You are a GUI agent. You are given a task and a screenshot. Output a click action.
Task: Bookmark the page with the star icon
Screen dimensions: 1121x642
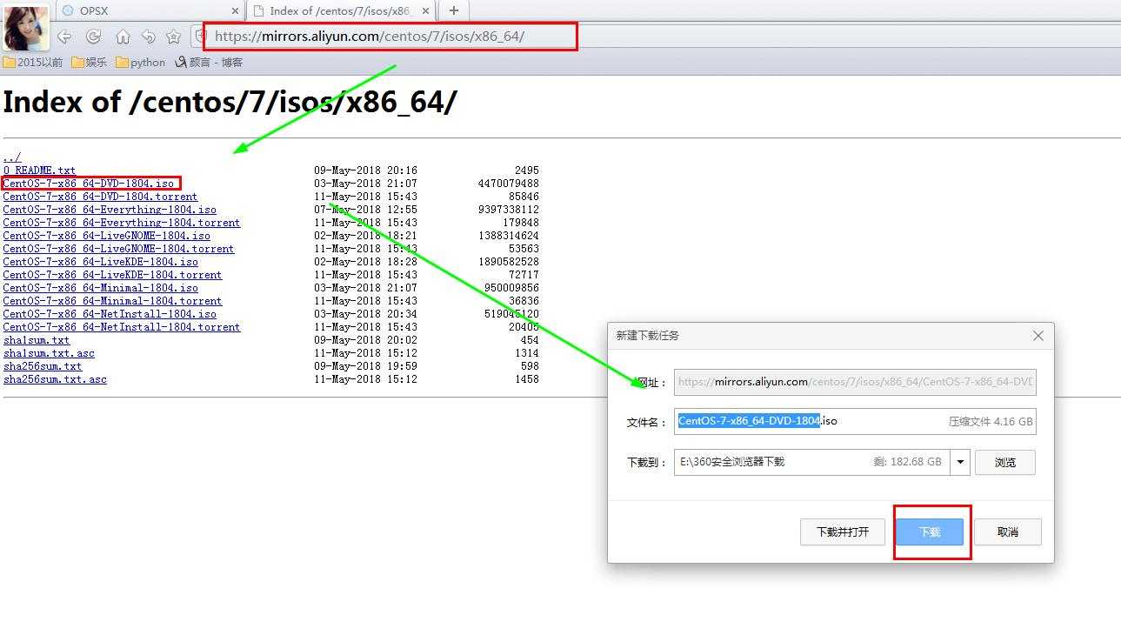tap(173, 37)
